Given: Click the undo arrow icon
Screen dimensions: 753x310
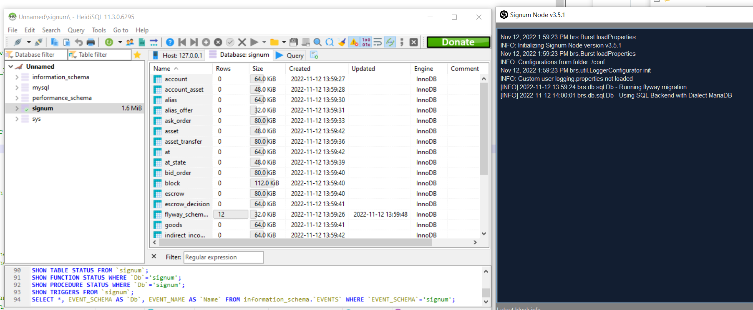Looking at the screenshot, I should (78, 42).
